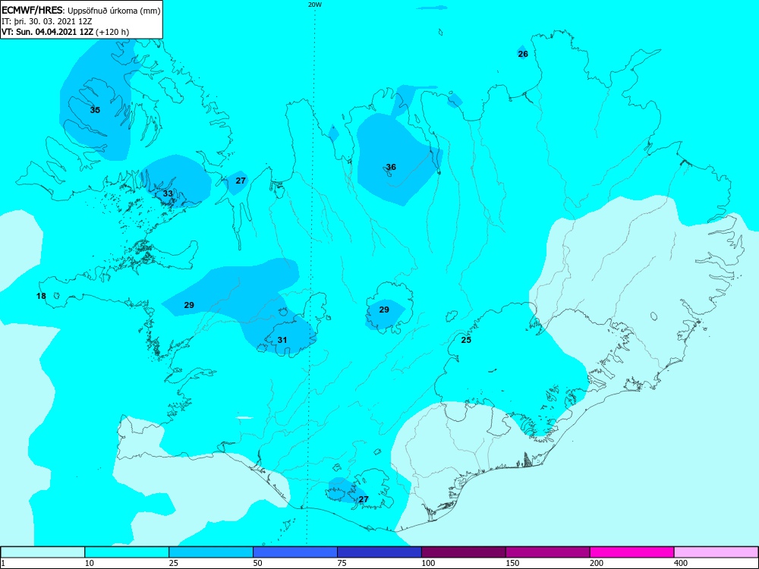Click the precipitation value 36
The width and height of the screenshot is (759, 569).
391,167
